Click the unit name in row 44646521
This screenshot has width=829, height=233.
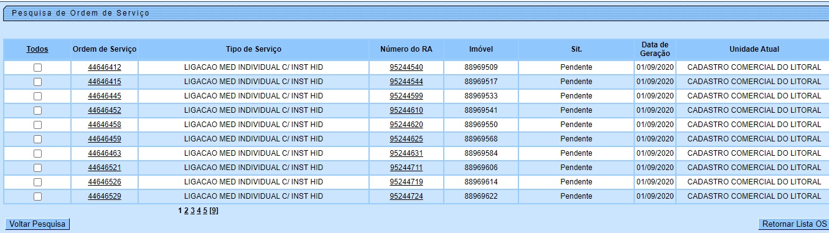(x=754, y=168)
